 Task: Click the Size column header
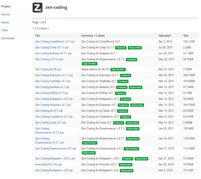click(x=186, y=36)
